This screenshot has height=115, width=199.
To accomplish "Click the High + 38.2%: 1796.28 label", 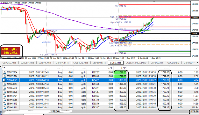I will click(120, 23).
